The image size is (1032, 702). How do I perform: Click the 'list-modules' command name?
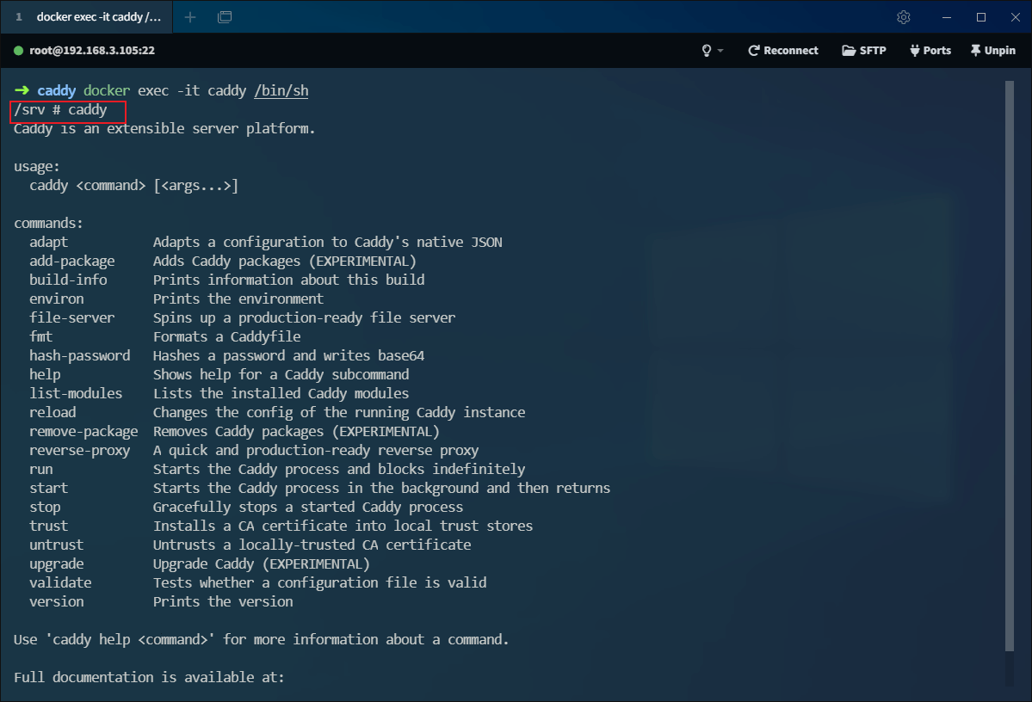[x=76, y=394]
